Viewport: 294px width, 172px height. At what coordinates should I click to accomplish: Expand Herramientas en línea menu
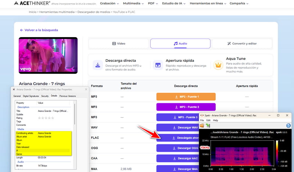pos(208,3)
